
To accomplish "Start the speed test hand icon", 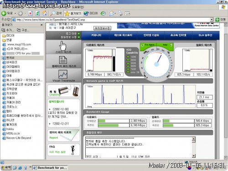I will [x=63, y=46].
